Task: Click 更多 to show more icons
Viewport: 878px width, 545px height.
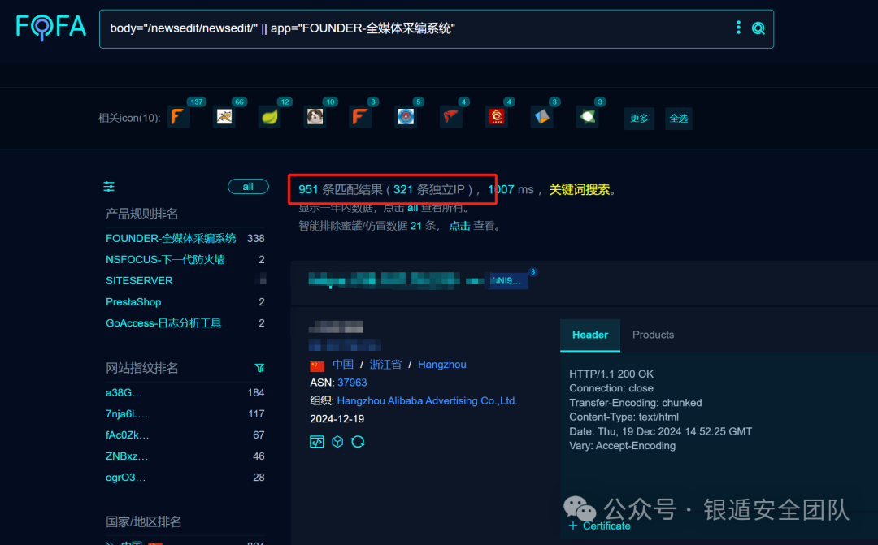Action: tap(640, 118)
